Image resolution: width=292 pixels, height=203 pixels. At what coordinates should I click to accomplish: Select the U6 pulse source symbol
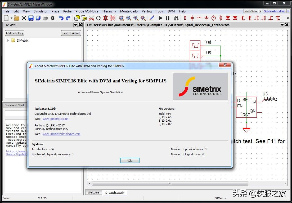[195, 46]
